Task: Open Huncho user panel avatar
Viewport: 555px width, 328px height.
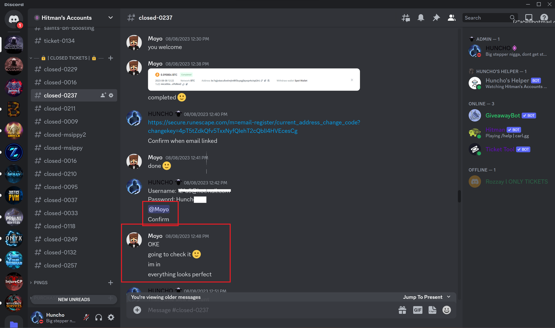Action: (x=37, y=318)
